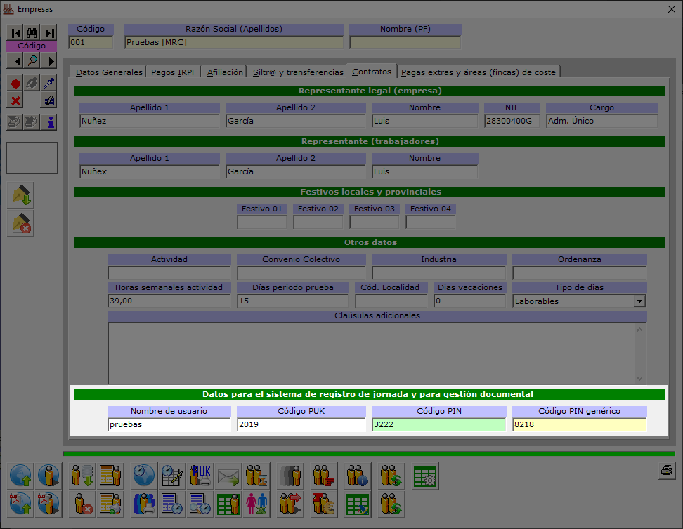
Task: Switch to the Datos Generales tab
Action: 109,72
